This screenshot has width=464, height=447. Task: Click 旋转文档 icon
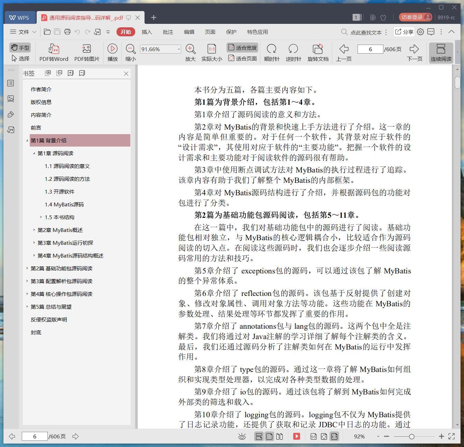tap(318, 49)
